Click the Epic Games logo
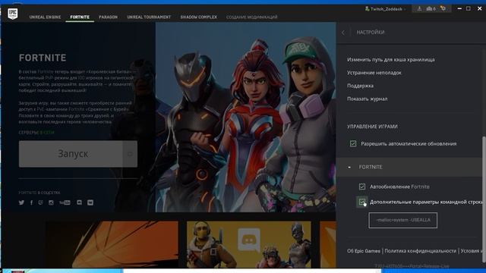486x273 pixels. tap(13, 14)
